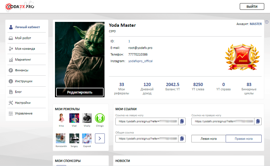Click the left leg link input field
The width and height of the screenshot is (270, 166).
coord(147,121)
